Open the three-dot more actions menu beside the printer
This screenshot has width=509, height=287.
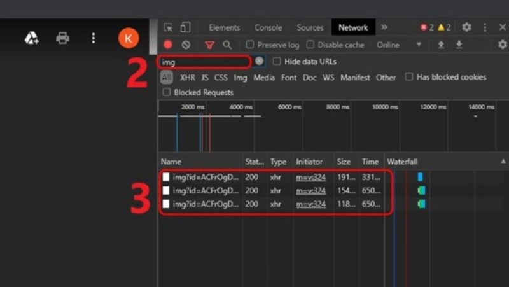(x=94, y=38)
